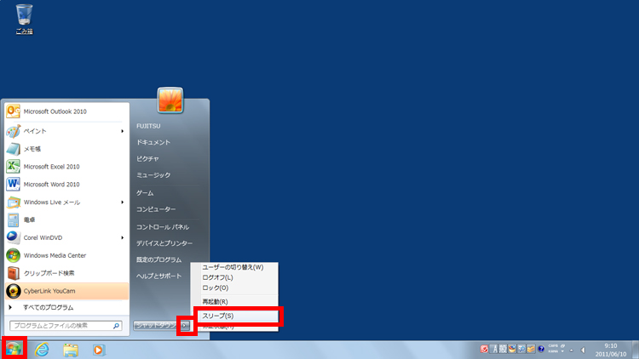Open language bar options small arrow

[x=562, y=351]
